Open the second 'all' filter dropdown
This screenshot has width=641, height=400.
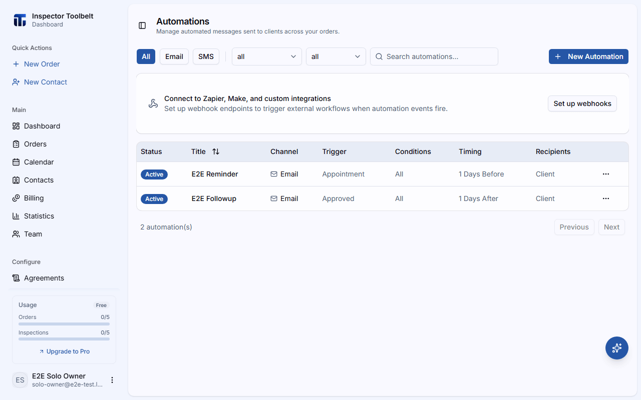pos(336,56)
